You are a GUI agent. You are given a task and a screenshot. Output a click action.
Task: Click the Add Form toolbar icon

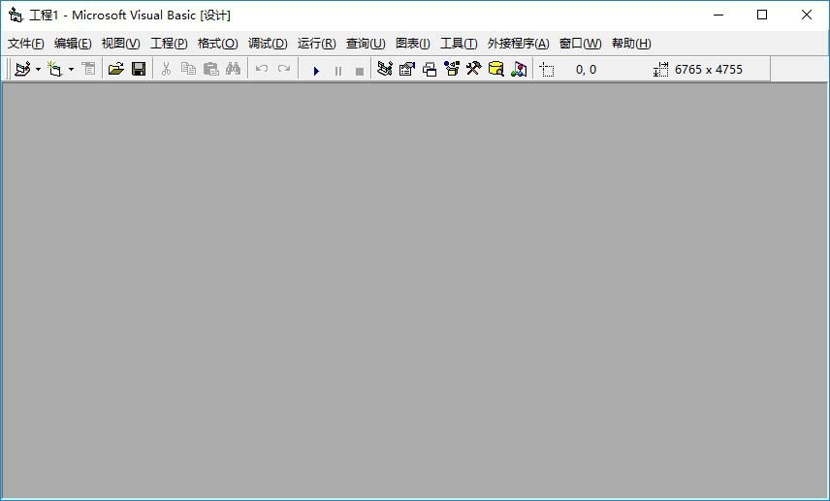(55, 70)
